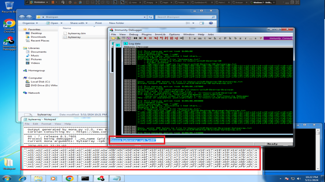Show Memory map with 'm' toolbar button

200,38
